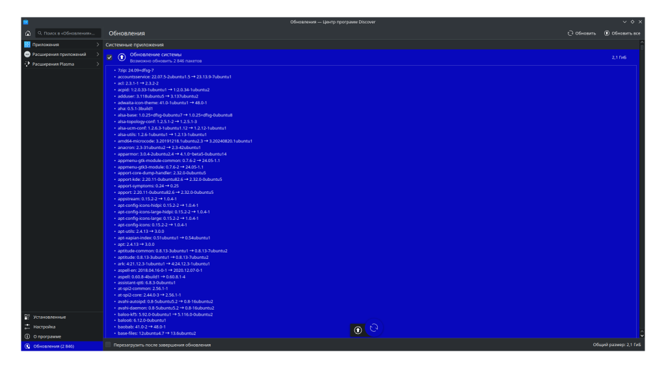Open the О программе info icon
Screen dimensions: 666x376
[27, 336]
